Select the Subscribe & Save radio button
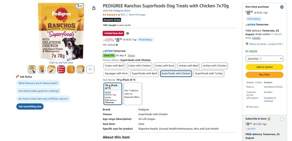 pyautogui.click(x=282, y=119)
